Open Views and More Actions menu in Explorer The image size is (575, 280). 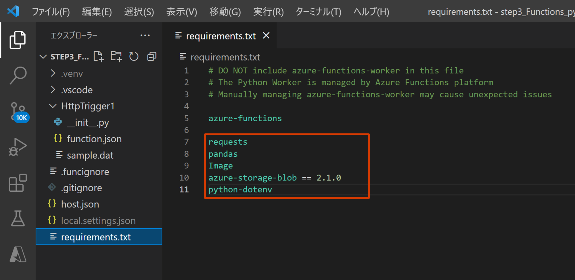[145, 35]
